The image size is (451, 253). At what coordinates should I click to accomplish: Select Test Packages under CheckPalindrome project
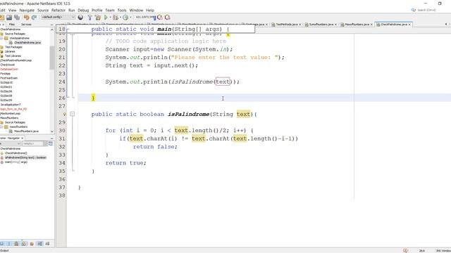(x=13, y=47)
